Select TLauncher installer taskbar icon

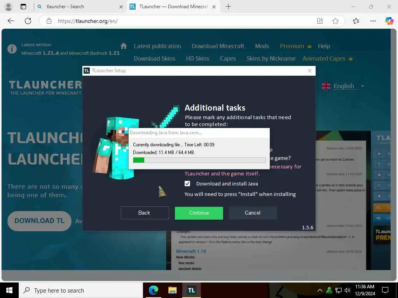click(x=191, y=290)
